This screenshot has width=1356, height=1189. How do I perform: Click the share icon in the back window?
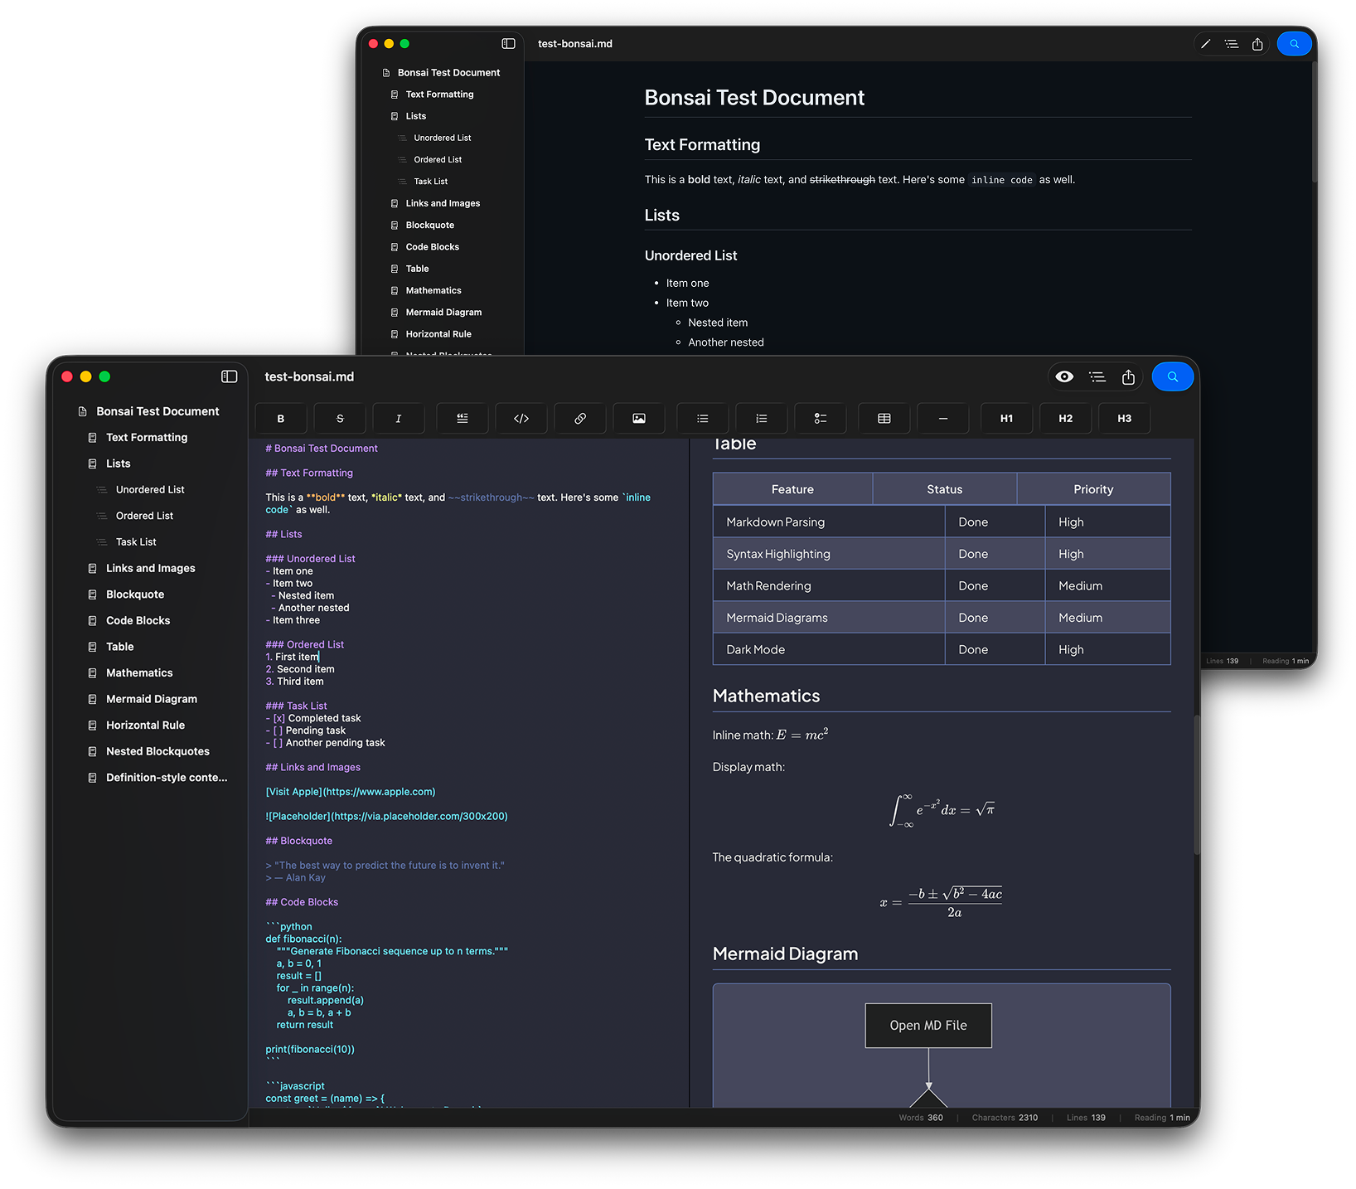[x=1257, y=44]
